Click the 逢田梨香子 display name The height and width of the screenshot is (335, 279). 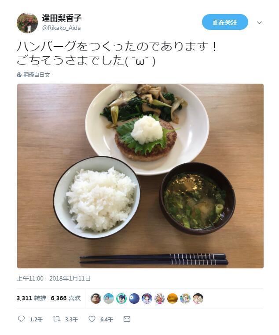click(62, 18)
